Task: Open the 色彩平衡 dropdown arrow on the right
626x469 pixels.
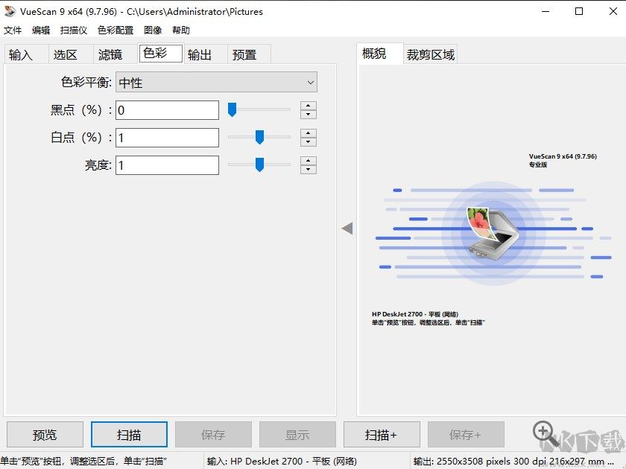Action: pos(312,82)
